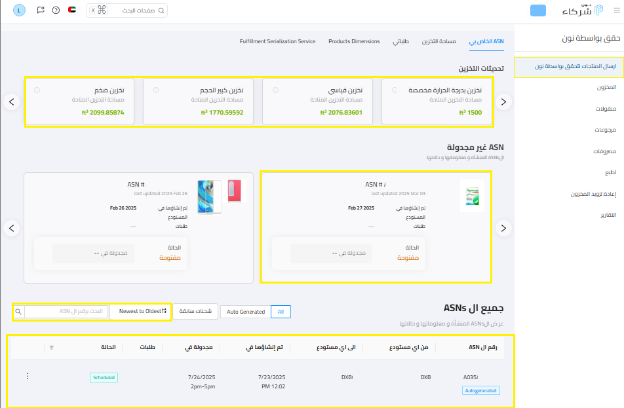Select the UAE flag country icon
This screenshot has height=408, width=624.
click(72, 10)
